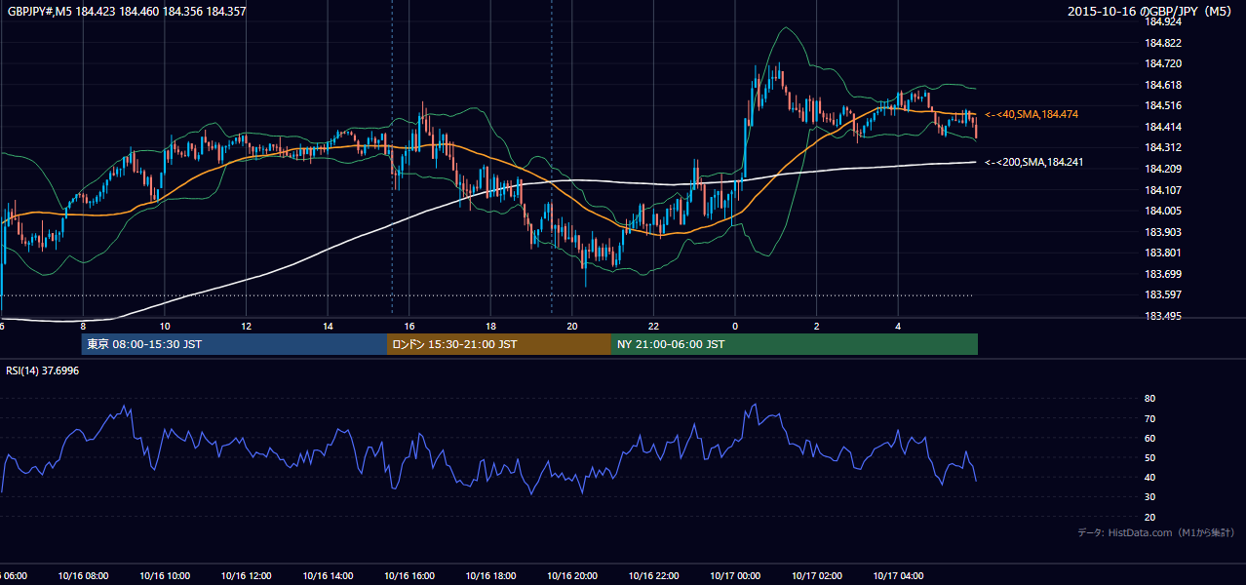Select the 東京 08:00-15:30 JST session bar
This screenshot has width=1246, height=585.
(x=234, y=344)
